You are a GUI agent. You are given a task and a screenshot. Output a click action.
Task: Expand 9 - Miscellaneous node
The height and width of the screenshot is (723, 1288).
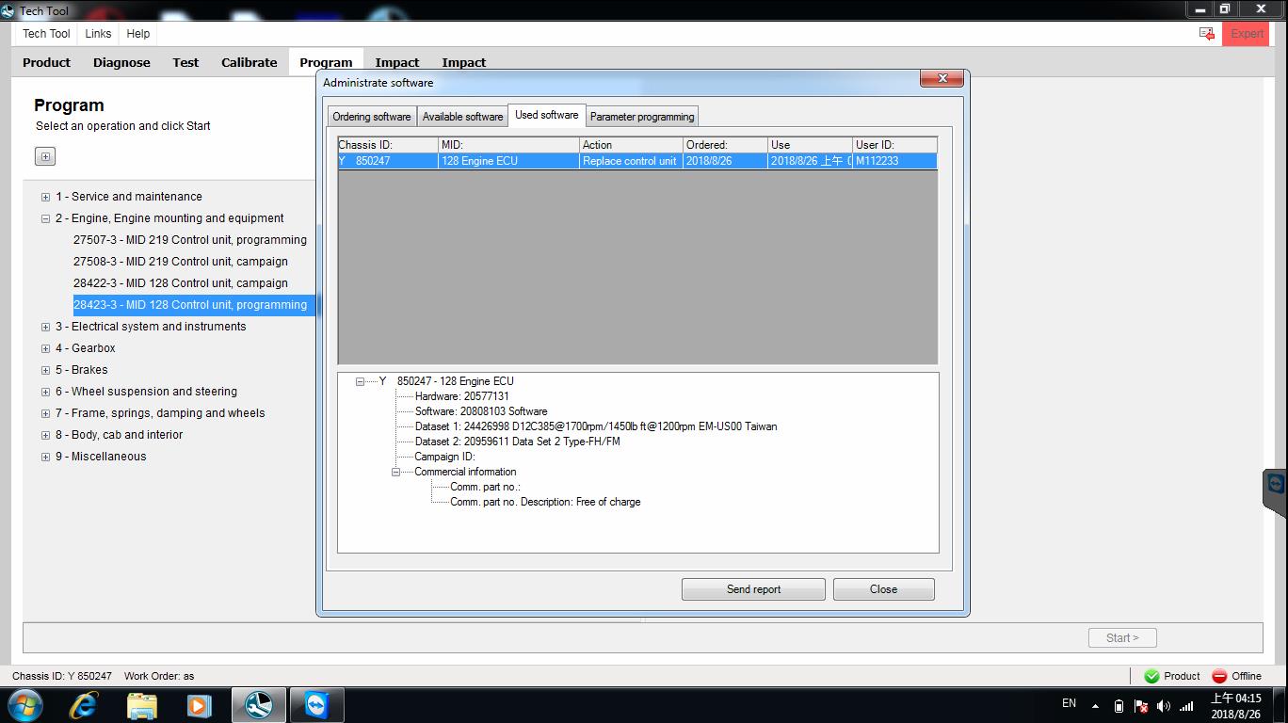(45, 457)
